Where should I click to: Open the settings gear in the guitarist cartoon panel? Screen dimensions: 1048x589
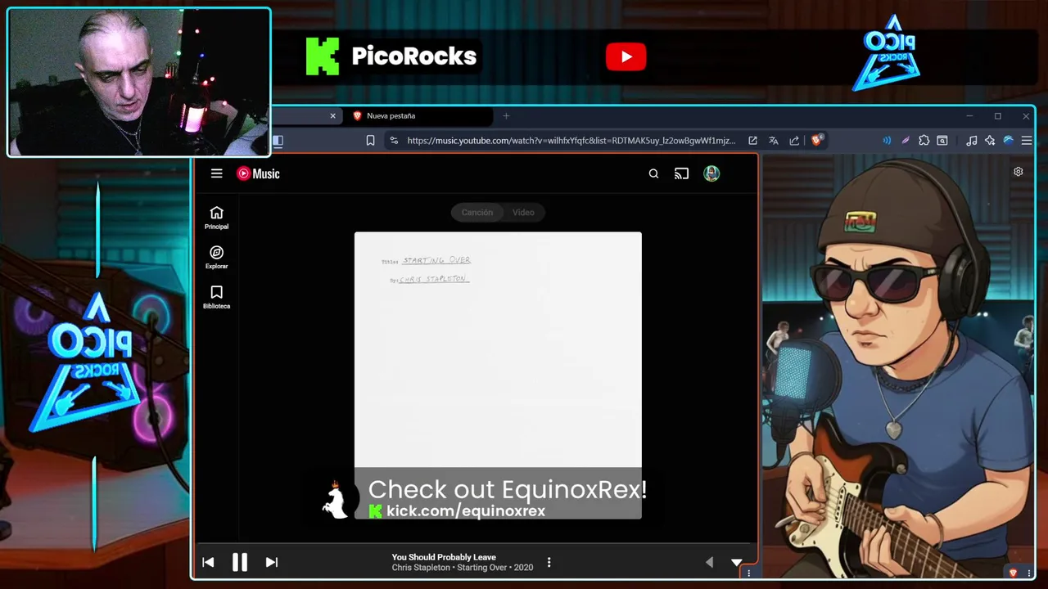pos(1018,172)
